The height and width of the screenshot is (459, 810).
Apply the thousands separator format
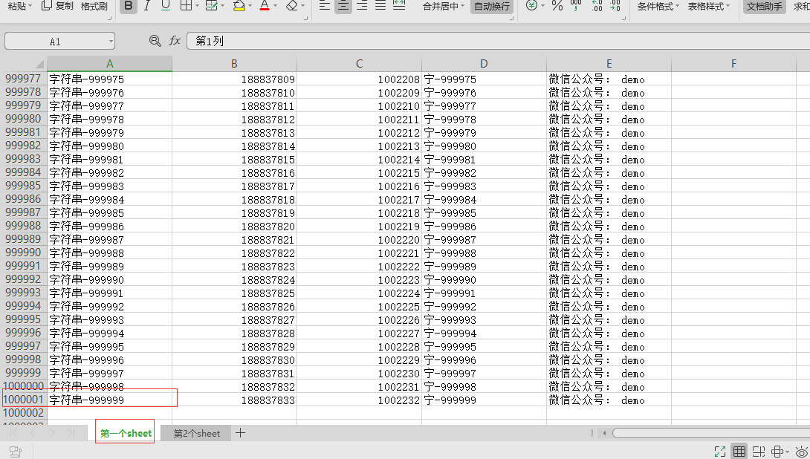point(576,6)
